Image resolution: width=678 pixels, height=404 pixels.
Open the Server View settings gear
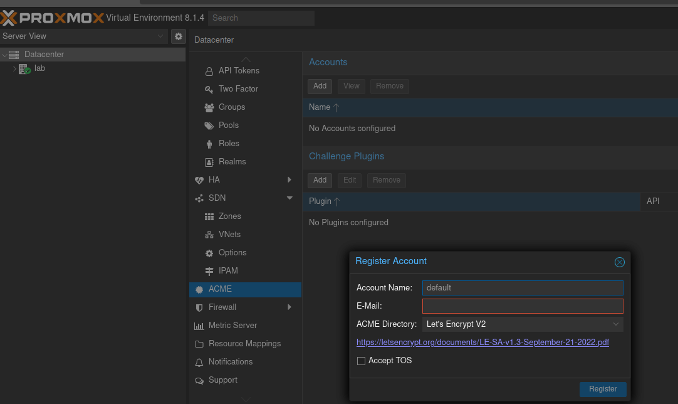179,36
